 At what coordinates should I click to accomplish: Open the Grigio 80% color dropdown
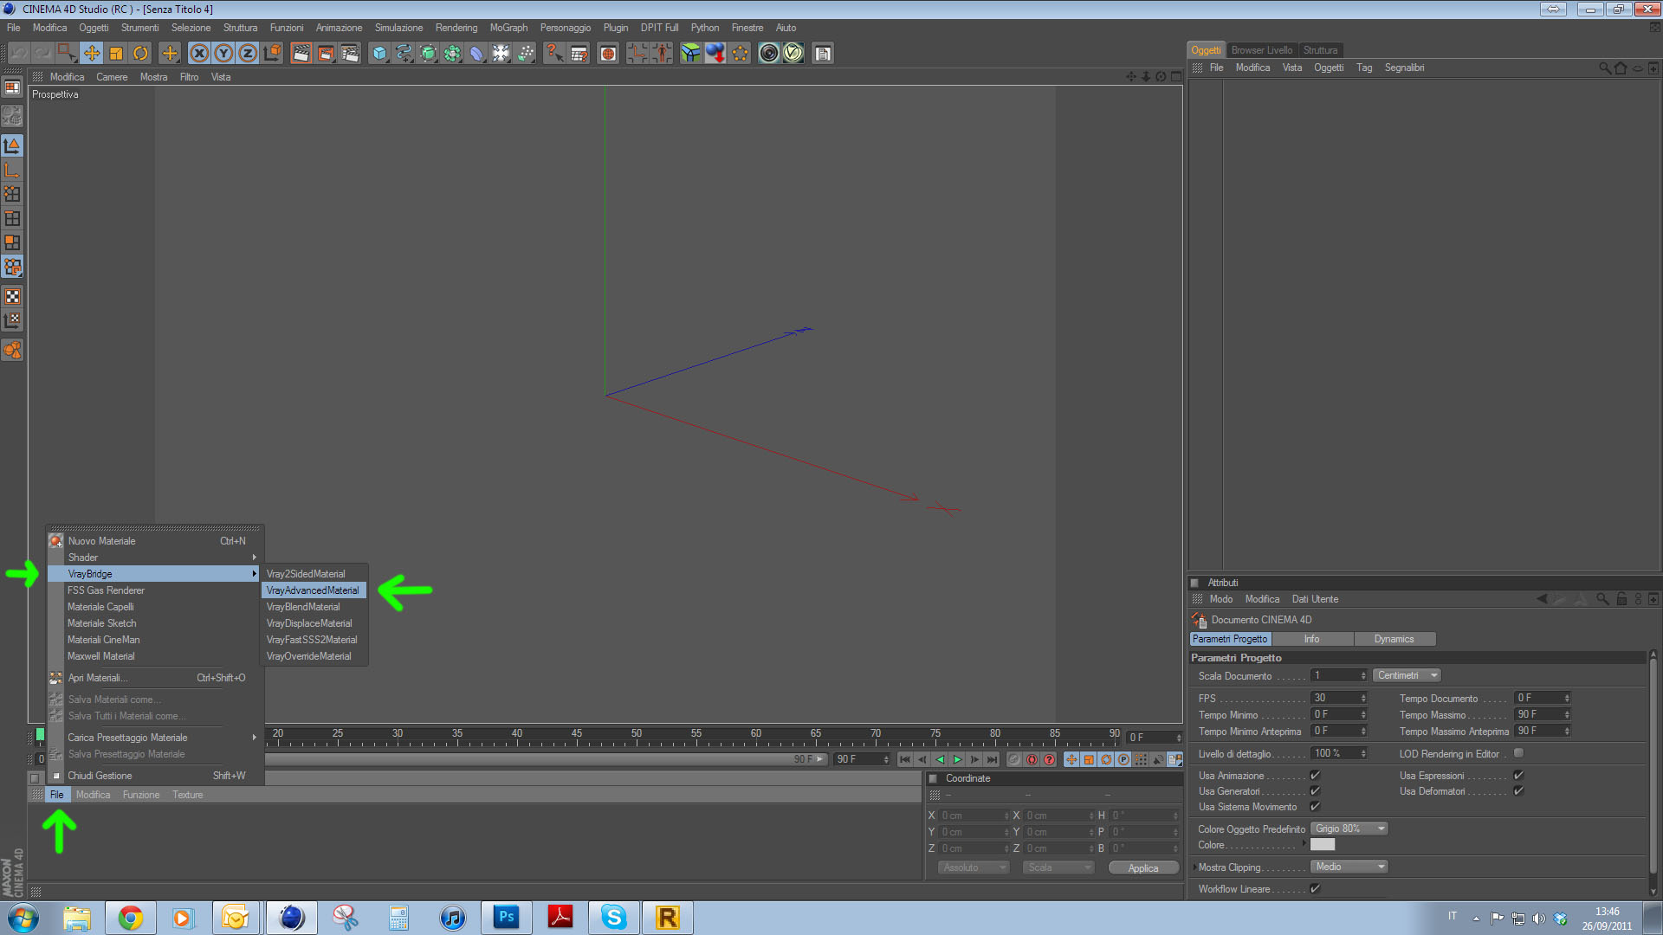1349,829
